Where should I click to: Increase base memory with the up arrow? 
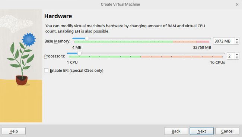pyautogui.click(x=237, y=40)
